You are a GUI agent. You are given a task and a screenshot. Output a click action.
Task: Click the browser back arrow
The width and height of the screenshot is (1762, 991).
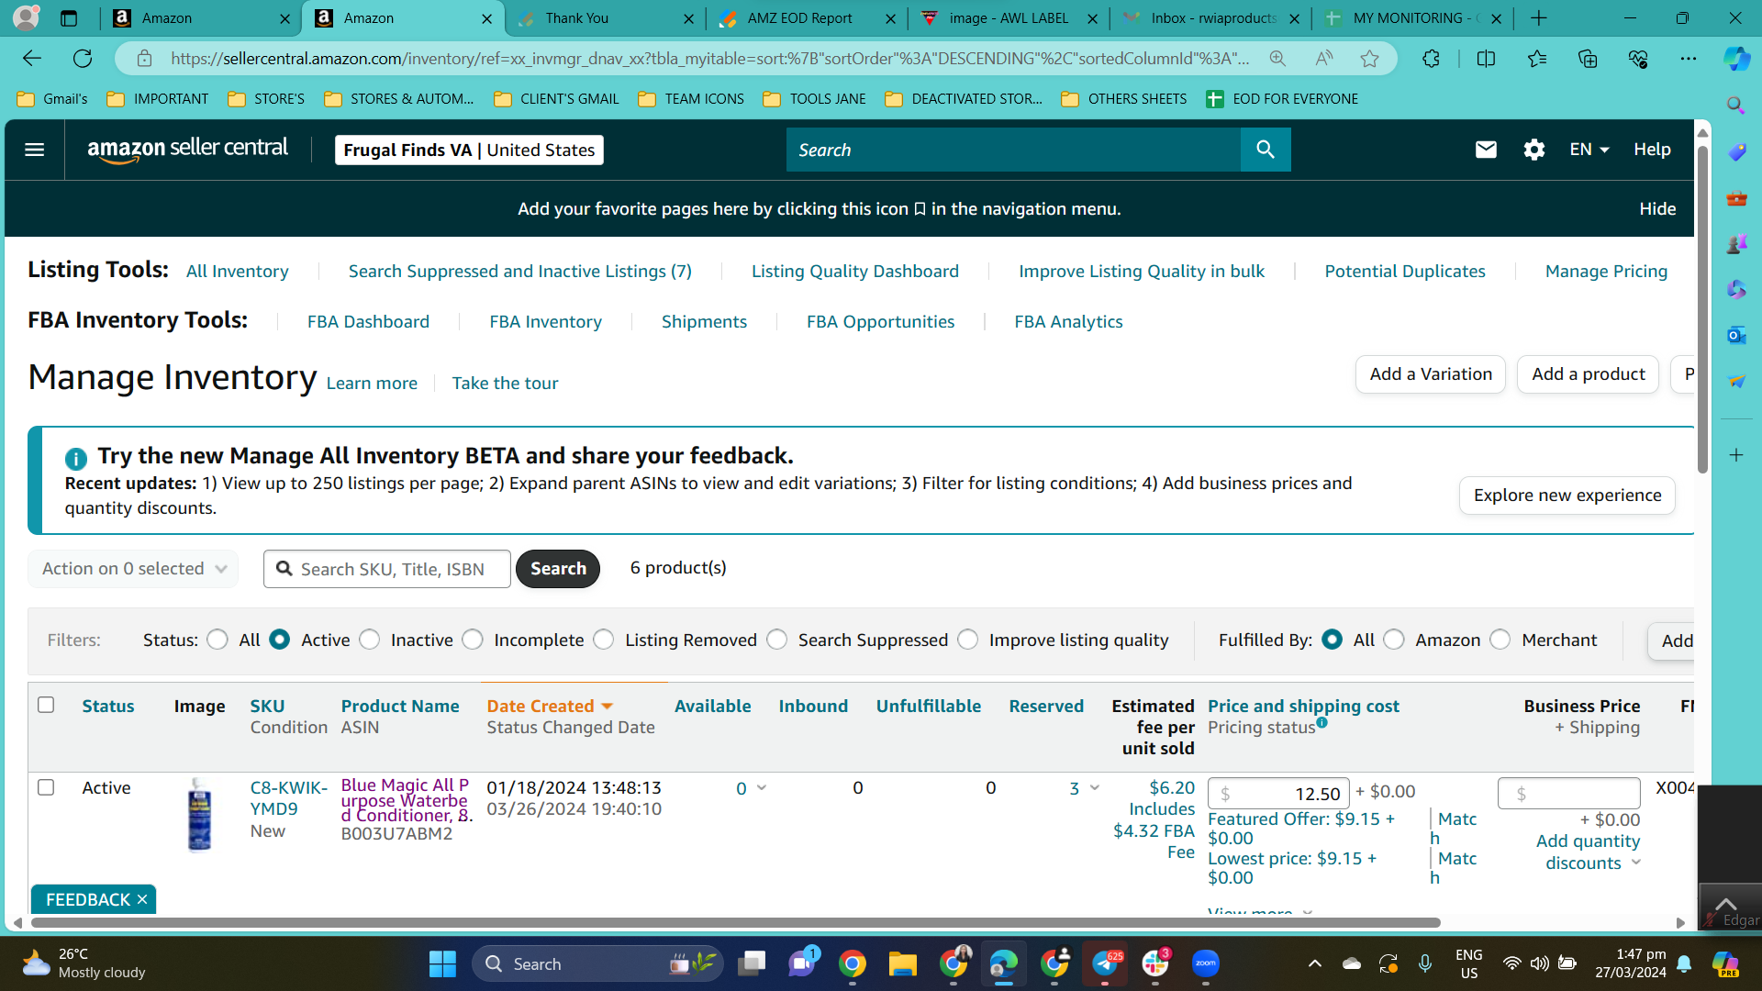(32, 59)
